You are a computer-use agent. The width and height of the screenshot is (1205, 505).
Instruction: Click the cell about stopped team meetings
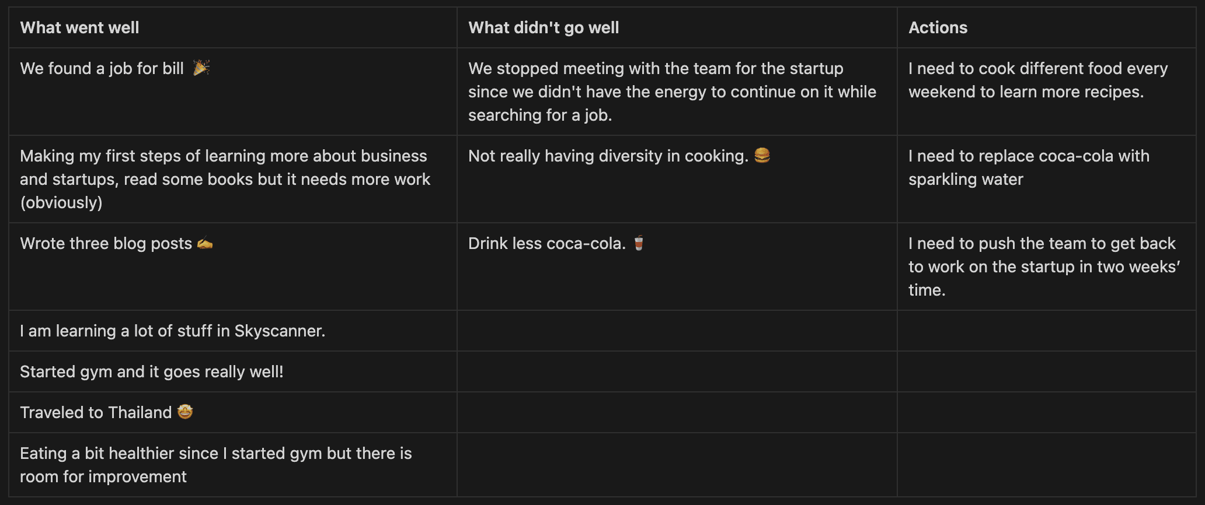pos(677,92)
